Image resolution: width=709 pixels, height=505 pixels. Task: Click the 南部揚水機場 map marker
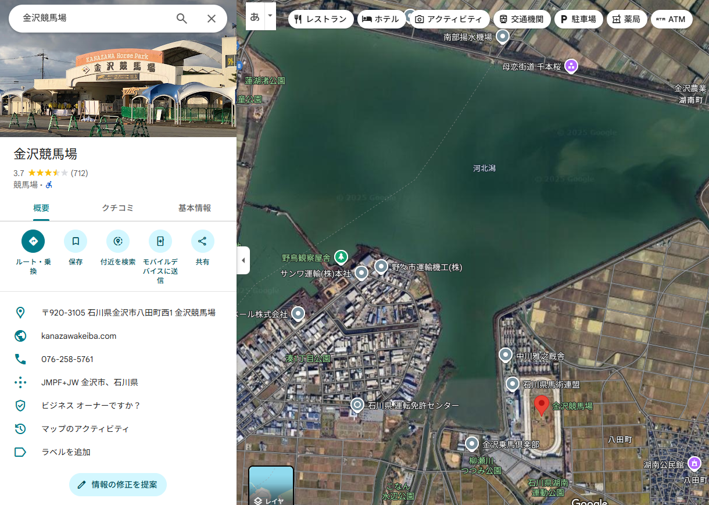502,37
